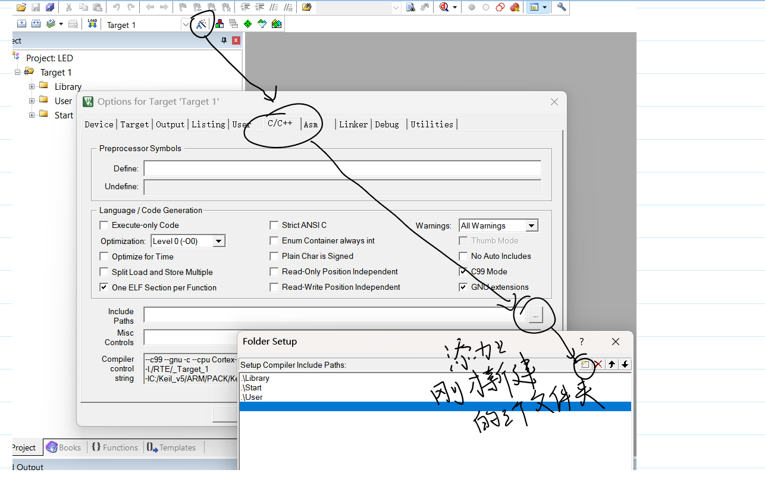
Task: Click the Redo arrow icon
Action: pyautogui.click(x=131, y=7)
